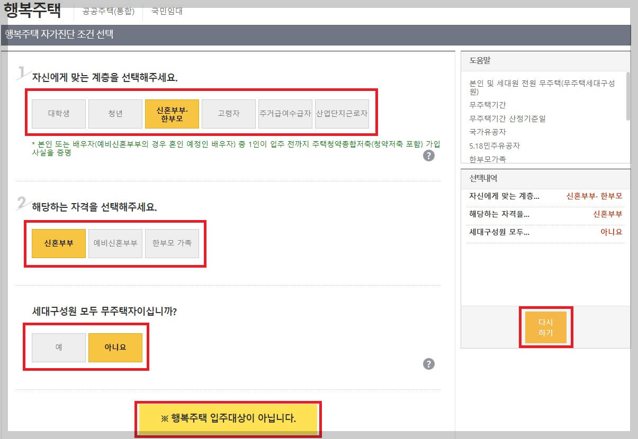Click the 행복주택 입주대상이 아닙니다 result banner

click(228, 418)
